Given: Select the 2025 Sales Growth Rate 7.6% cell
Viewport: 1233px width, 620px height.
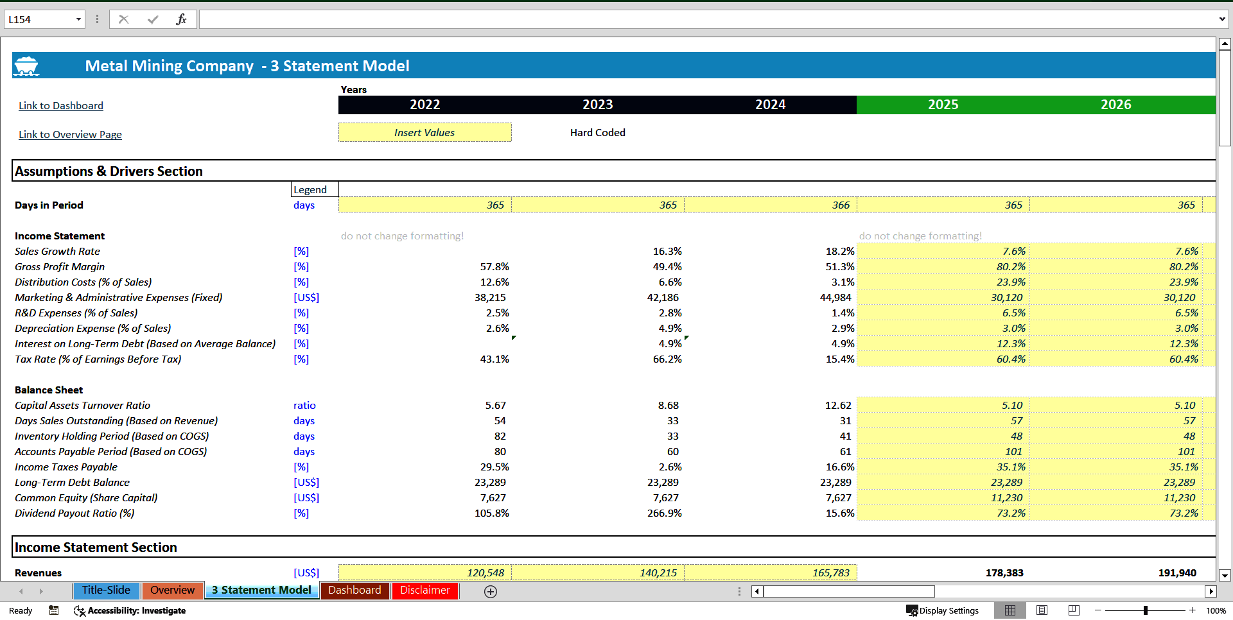Looking at the screenshot, I should 943,251.
